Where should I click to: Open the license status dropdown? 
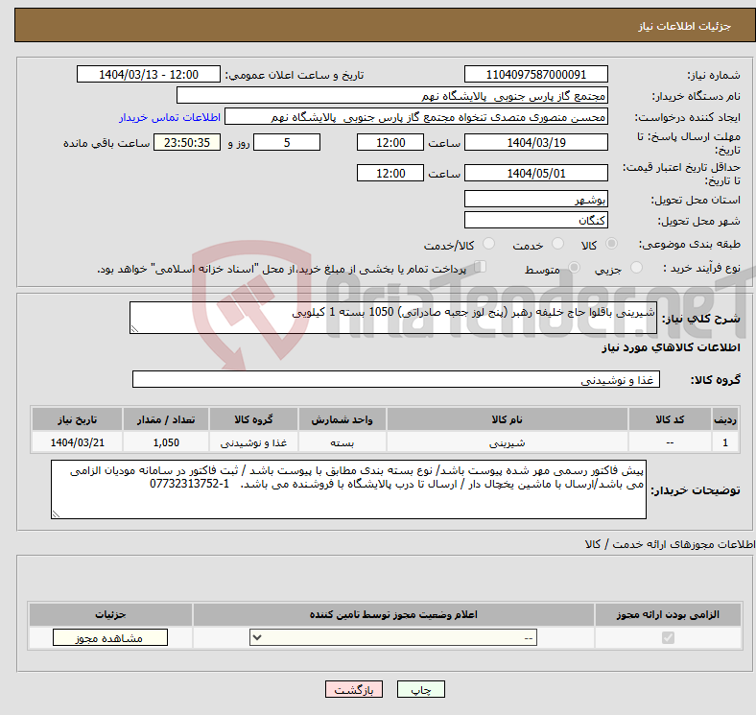point(393,638)
